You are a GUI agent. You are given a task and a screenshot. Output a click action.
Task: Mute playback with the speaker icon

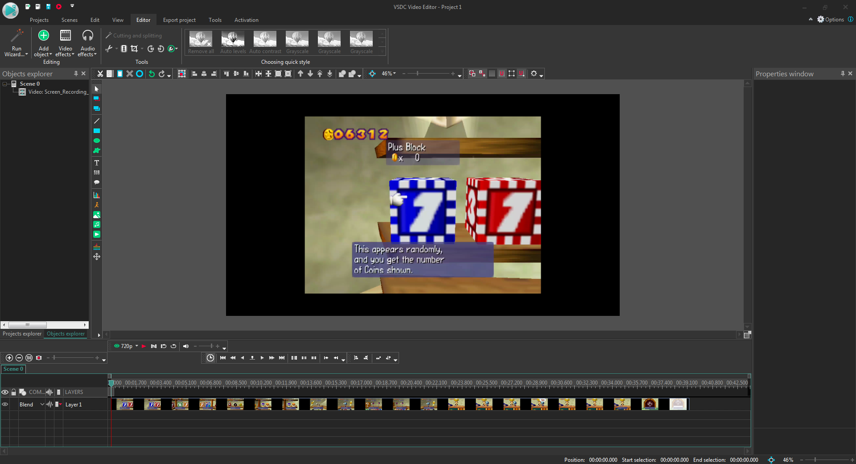186,346
